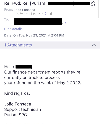
Task: Click the subject line starting Re: Fwd: Re:
Action: (47, 3)
